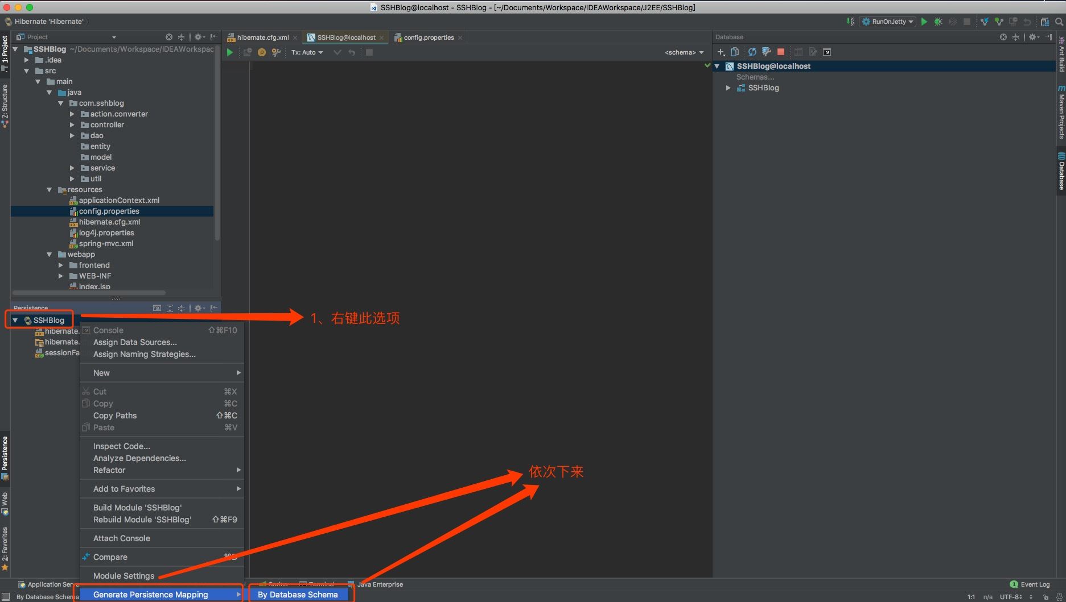Open the Maven Projects side tool window
This screenshot has width=1066, height=602.
pyautogui.click(x=1061, y=111)
